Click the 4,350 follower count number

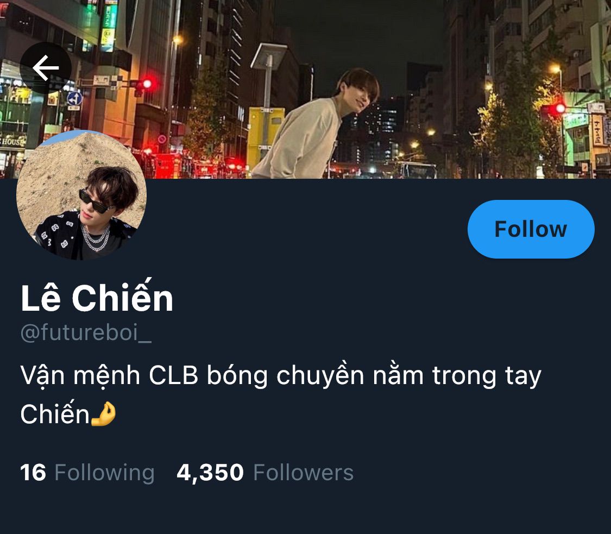pyautogui.click(x=210, y=473)
